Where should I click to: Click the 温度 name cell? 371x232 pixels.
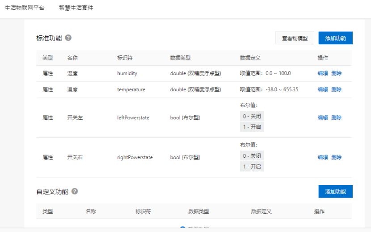coord(72,89)
